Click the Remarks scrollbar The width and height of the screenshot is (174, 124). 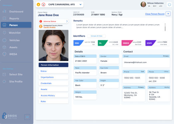165,27
